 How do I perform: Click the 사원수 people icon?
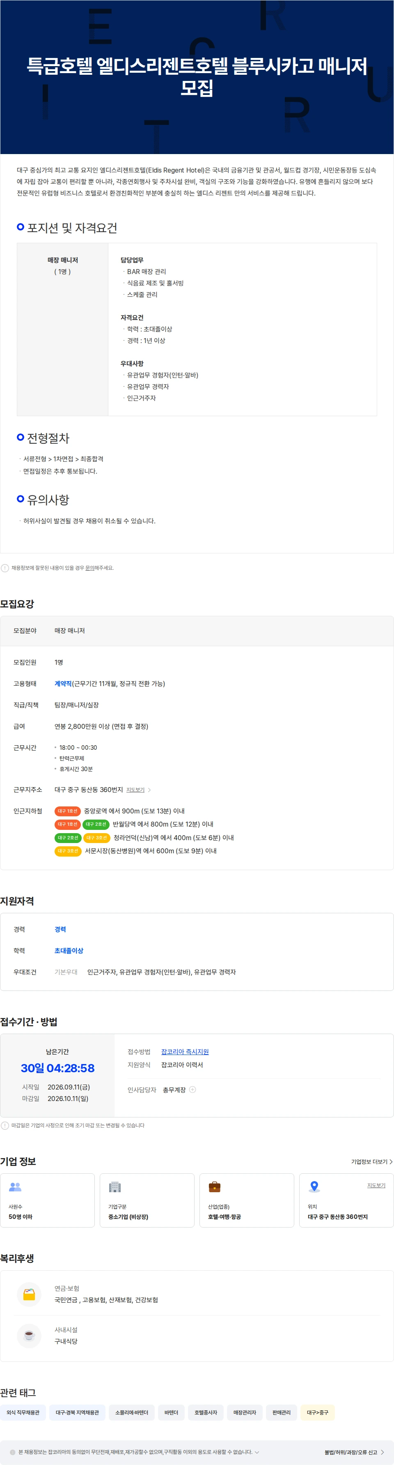15,1187
